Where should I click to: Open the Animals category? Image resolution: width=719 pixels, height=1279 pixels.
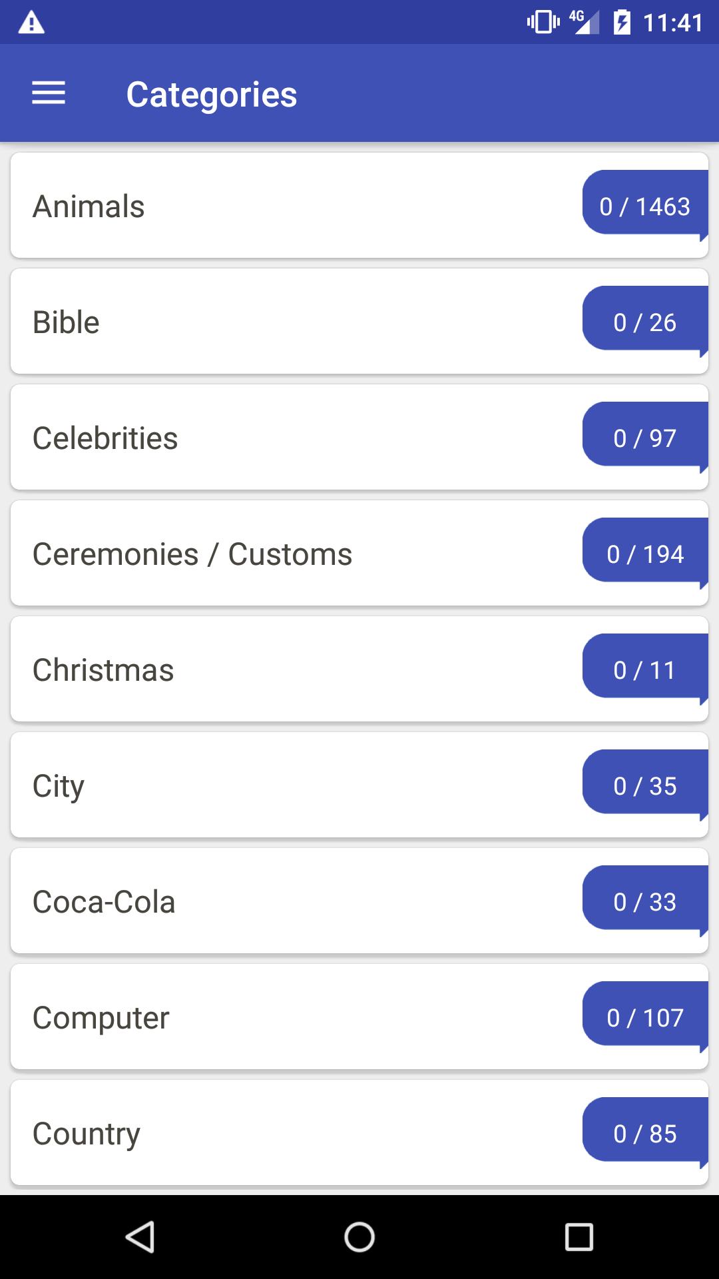(x=293, y=206)
